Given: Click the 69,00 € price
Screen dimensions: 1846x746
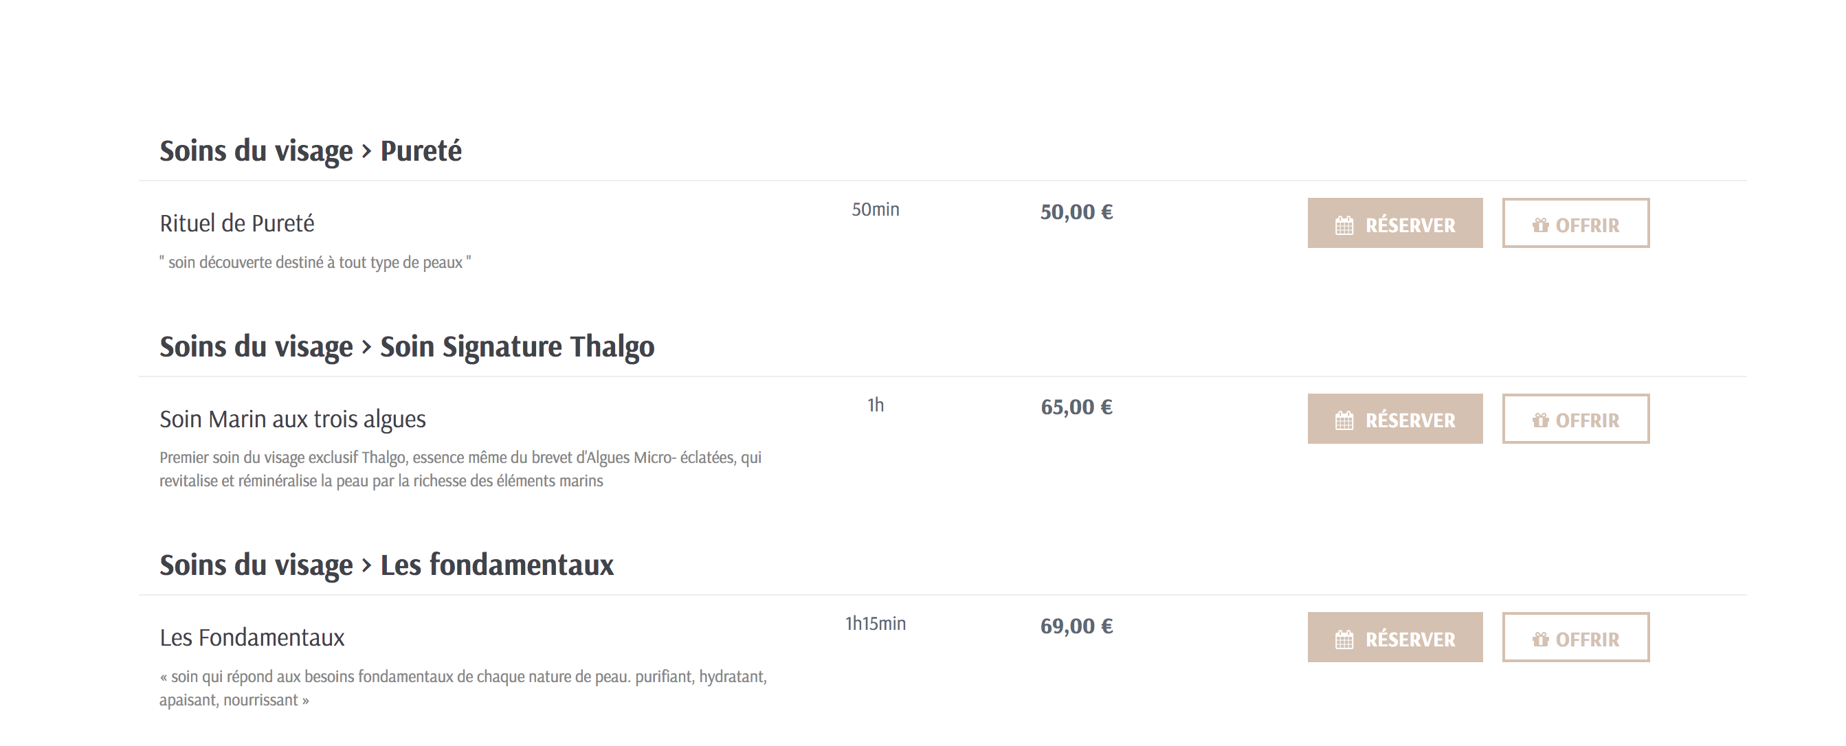Looking at the screenshot, I should (1076, 626).
